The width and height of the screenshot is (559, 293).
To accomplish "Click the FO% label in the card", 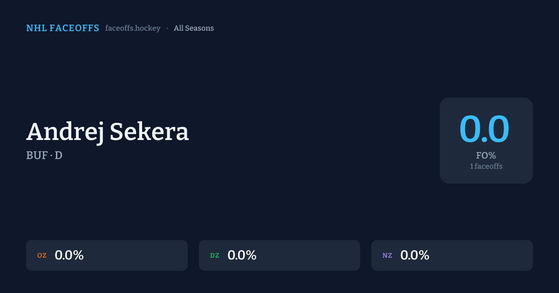I will (486, 156).
